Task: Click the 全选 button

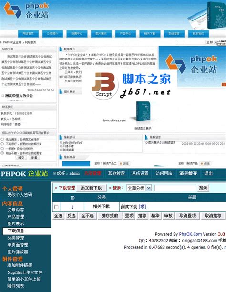Action: point(58,216)
